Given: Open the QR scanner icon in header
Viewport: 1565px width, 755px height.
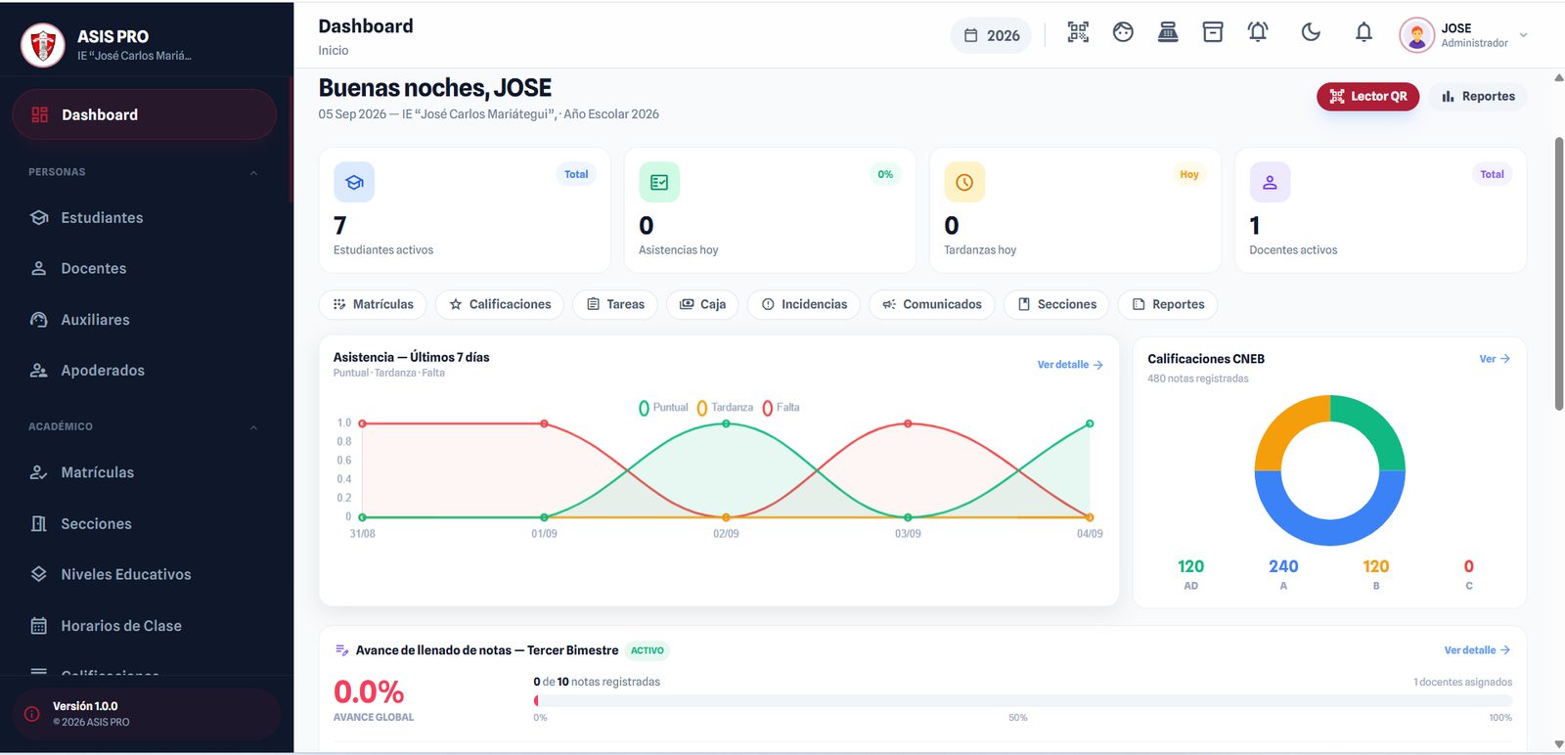Looking at the screenshot, I should pyautogui.click(x=1078, y=32).
